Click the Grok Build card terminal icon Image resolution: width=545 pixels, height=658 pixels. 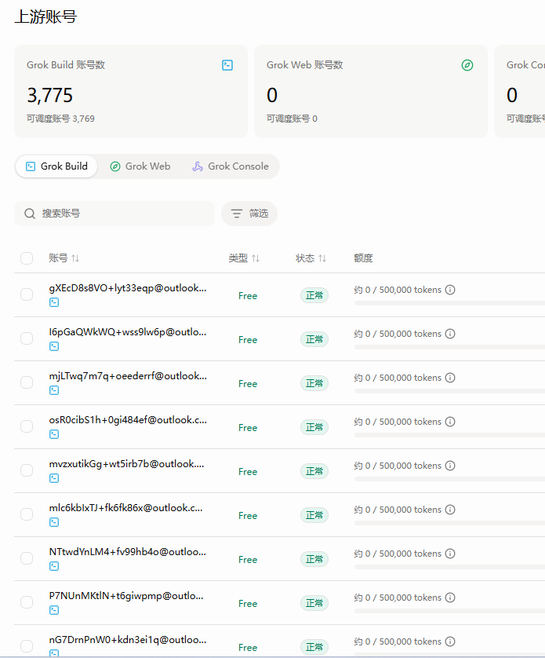point(227,65)
